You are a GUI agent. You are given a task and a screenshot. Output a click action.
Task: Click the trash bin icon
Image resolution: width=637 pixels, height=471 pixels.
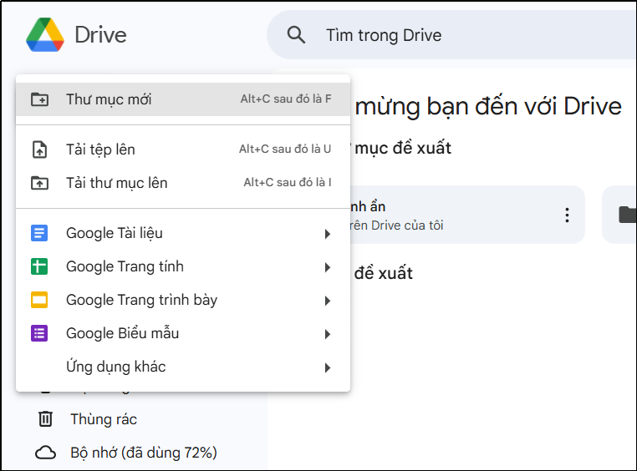(x=45, y=419)
